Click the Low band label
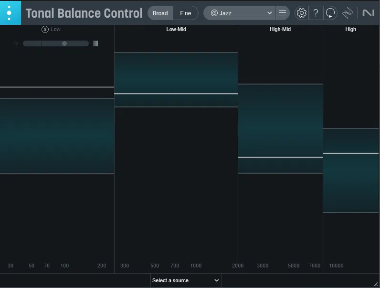380x288 pixels. (x=55, y=29)
